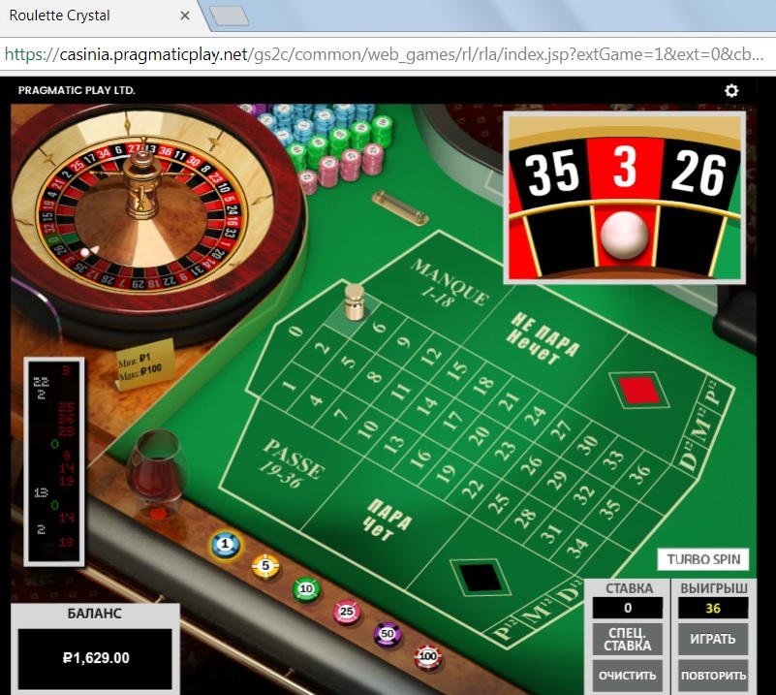Bet on the black diamond
The width and height of the screenshot is (776, 695).
pos(480,577)
